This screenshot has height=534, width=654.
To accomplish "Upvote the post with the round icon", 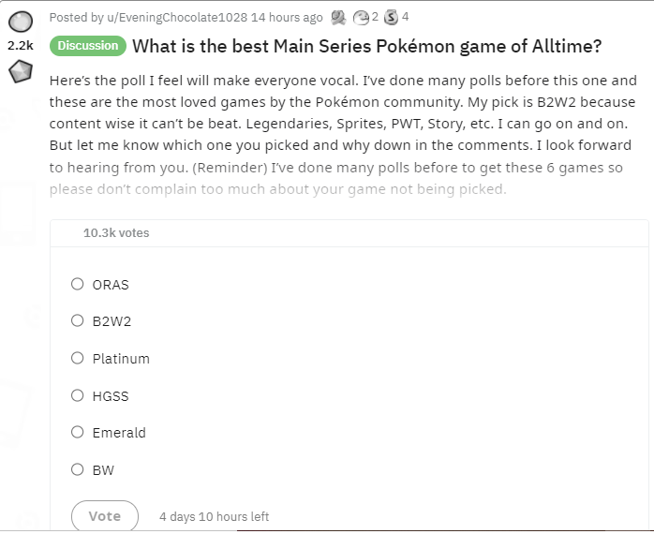I will [21, 21].
